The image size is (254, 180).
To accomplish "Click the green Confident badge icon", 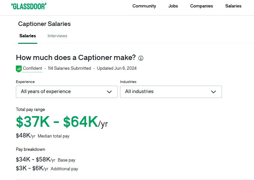I will click(19, 69).
